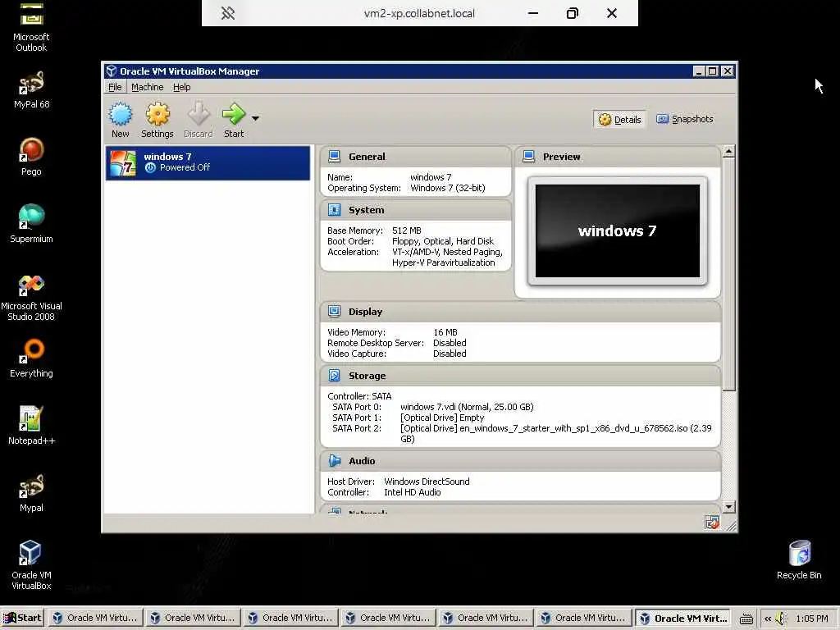Image resolution: width=840 pixels, height=630 pixels.
Task: Click the Windows Start button
Action: 22,619
